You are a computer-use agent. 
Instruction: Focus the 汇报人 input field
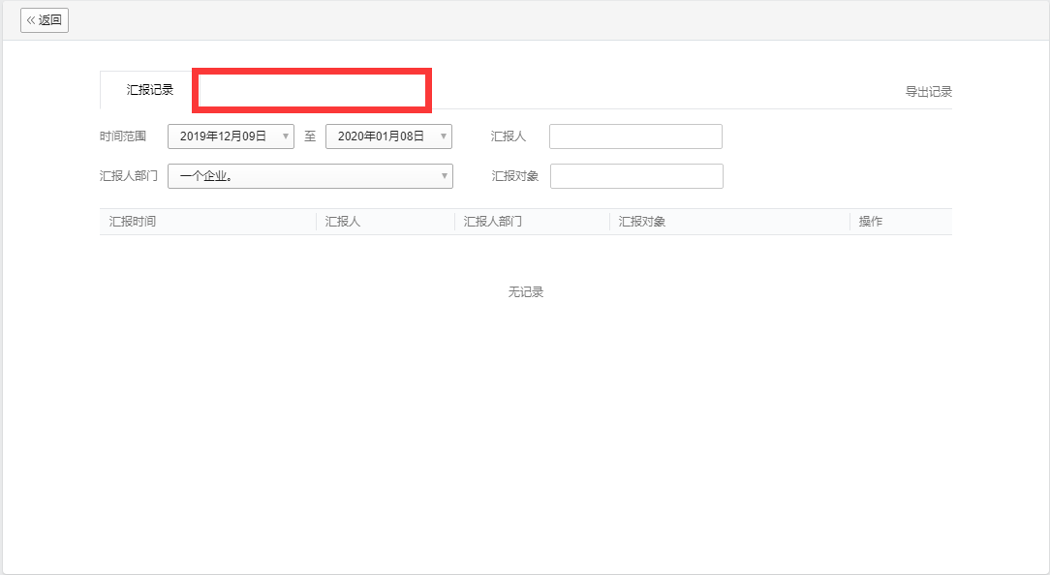pos(635,136)
